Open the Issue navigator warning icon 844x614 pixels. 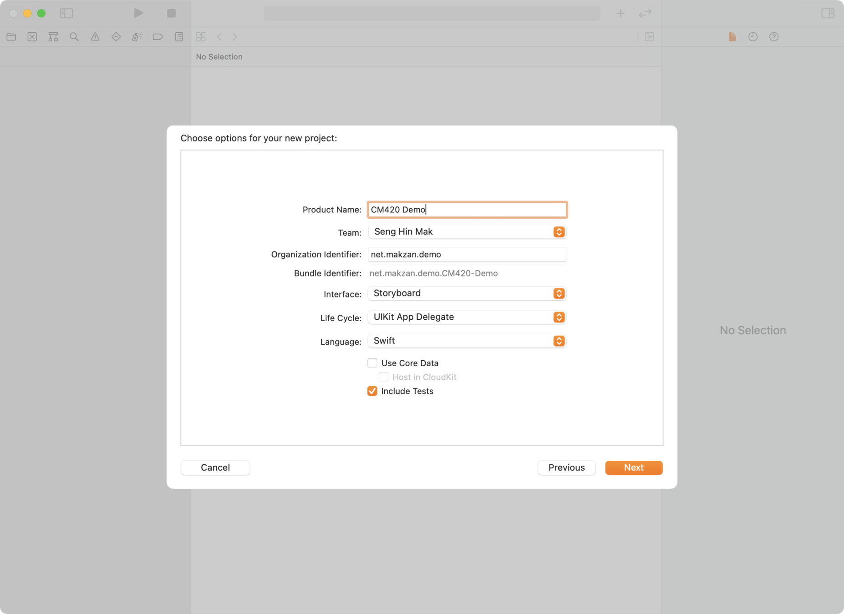95,37
